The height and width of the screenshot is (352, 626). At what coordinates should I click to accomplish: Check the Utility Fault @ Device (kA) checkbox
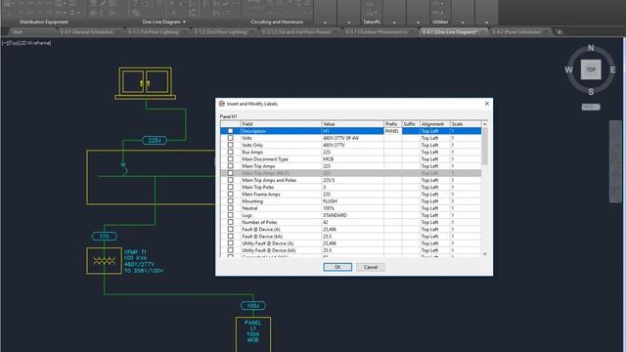pos(231,250)
